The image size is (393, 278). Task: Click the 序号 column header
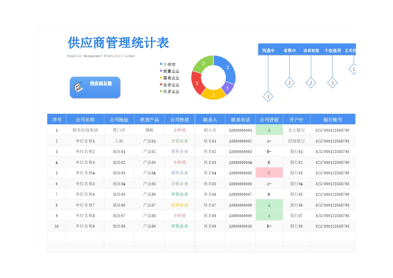(x=57, y=119)
